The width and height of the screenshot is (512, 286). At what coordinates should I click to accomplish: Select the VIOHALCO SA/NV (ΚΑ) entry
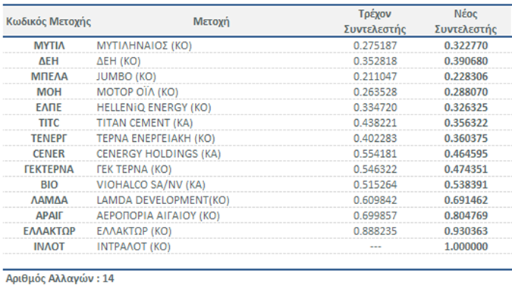pos(151,185)
